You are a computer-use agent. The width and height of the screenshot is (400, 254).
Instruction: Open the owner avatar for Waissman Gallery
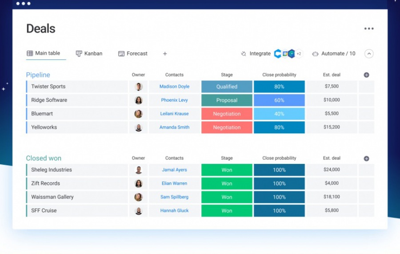point(139,197)
